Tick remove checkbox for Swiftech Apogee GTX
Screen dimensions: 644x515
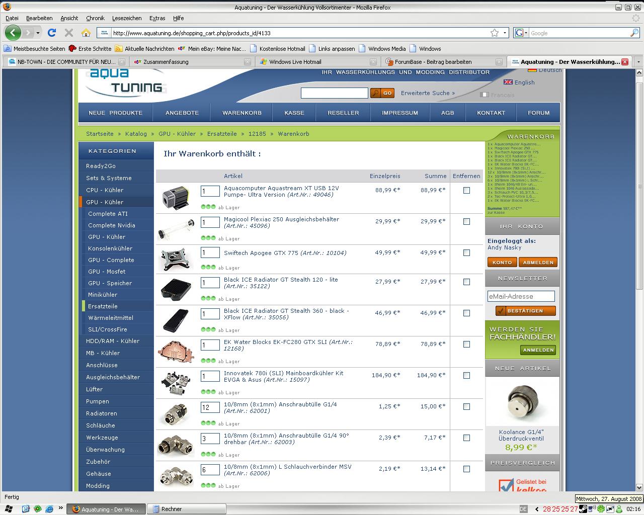tap(466, 252)
